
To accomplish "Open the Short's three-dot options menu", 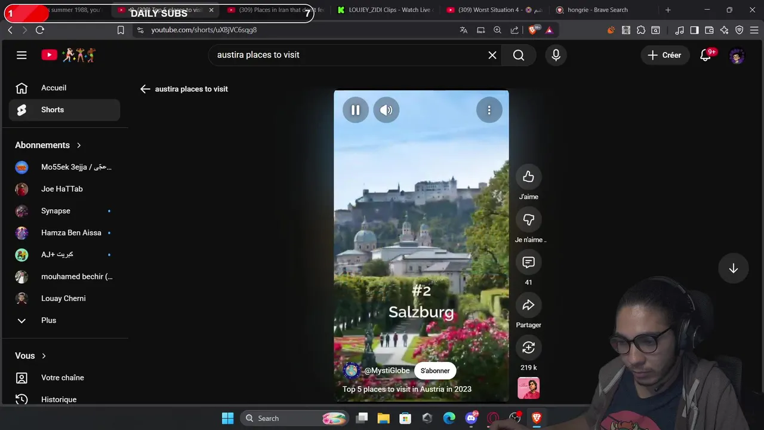I will click(x=489, y=110).
